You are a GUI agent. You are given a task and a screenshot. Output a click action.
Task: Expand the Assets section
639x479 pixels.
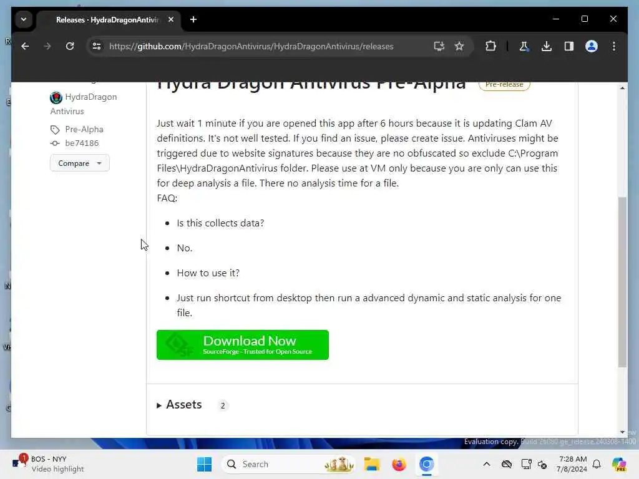click(179, 405)
